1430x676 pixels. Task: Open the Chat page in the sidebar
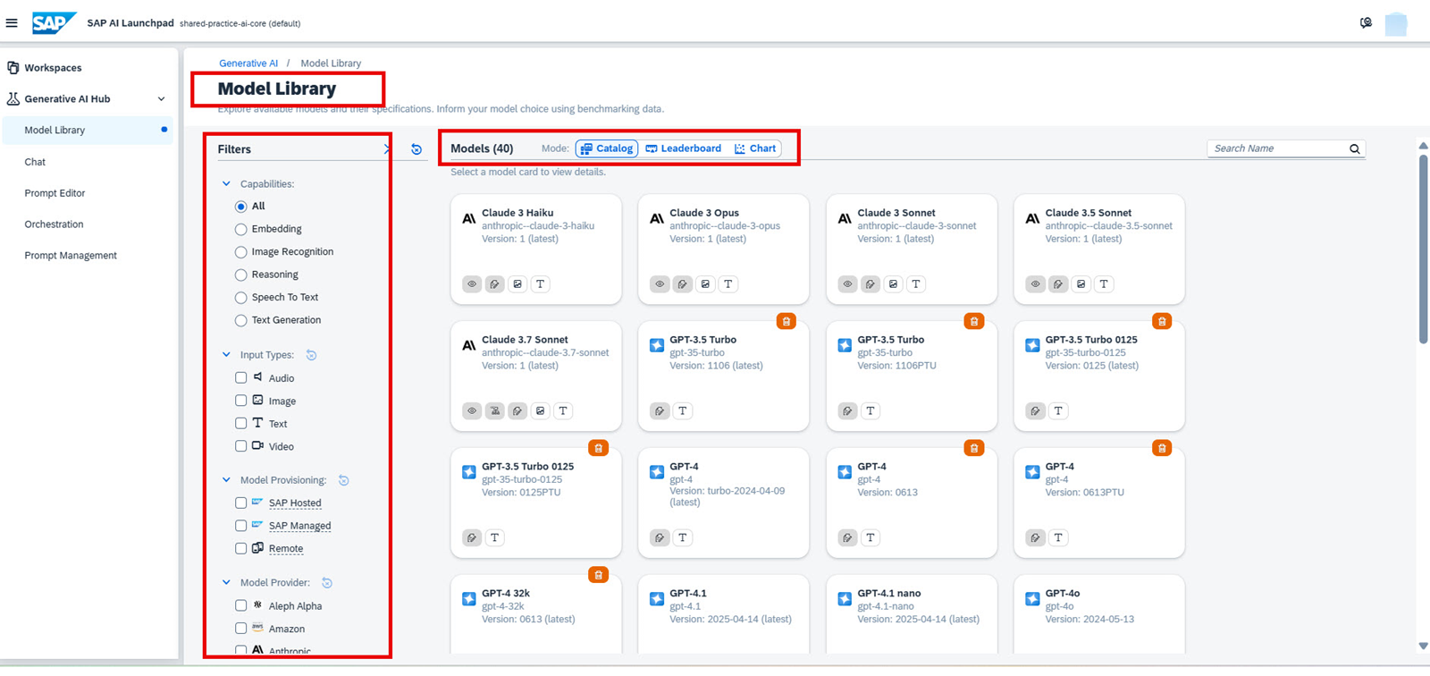pyautogui.click(x=35, y=162)
